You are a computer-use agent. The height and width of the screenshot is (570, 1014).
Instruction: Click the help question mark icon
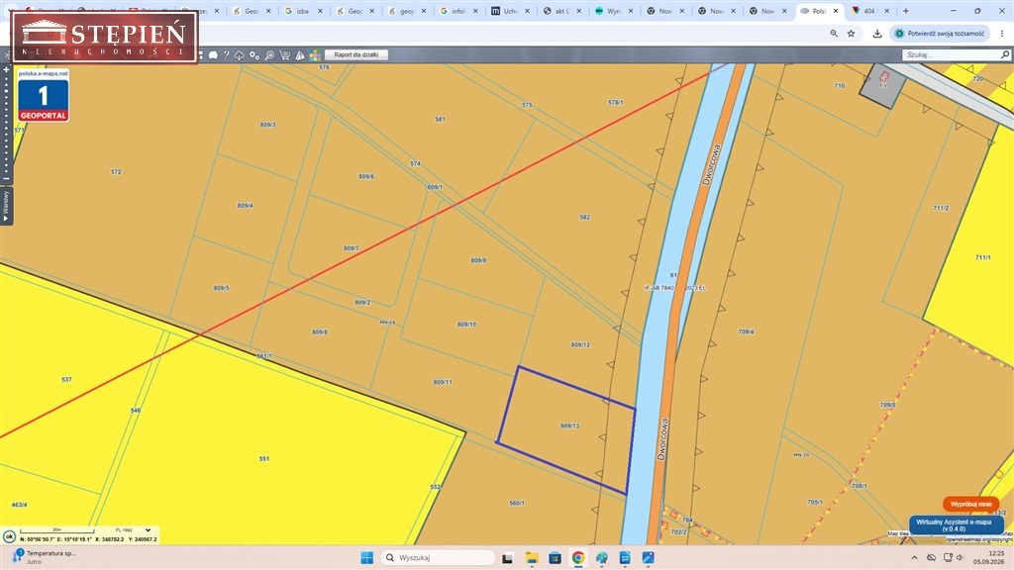tap(227, 55)
